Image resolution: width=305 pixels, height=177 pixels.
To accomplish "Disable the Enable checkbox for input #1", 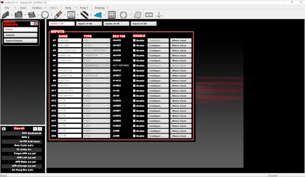I will coord(134,40).
